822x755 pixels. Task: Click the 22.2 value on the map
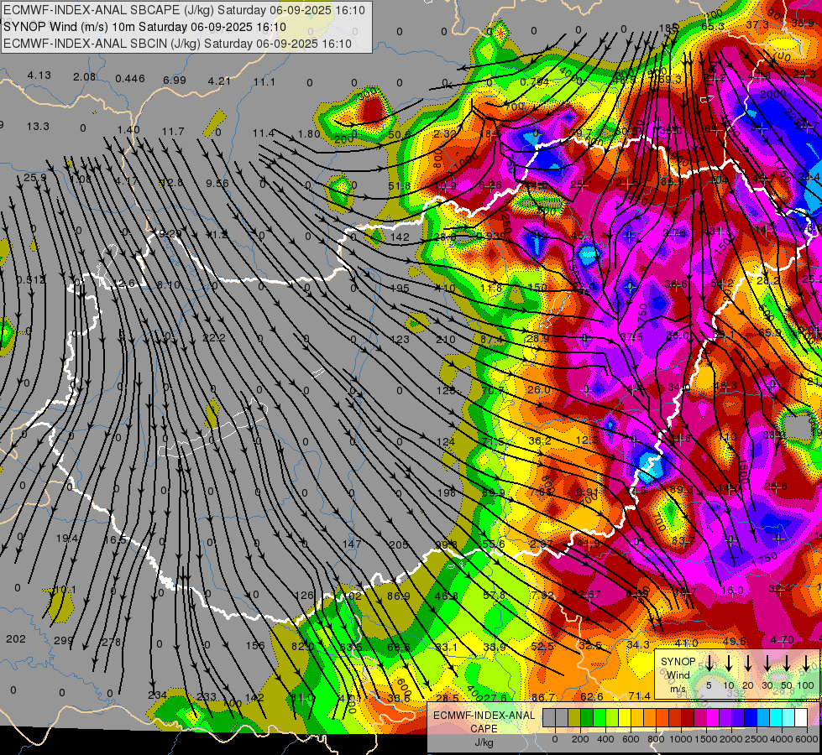pos(214,338)
